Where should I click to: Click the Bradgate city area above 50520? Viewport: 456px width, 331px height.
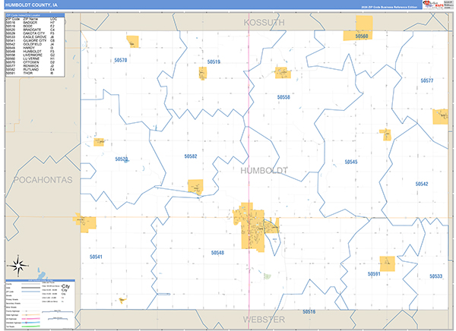[99, 142]
